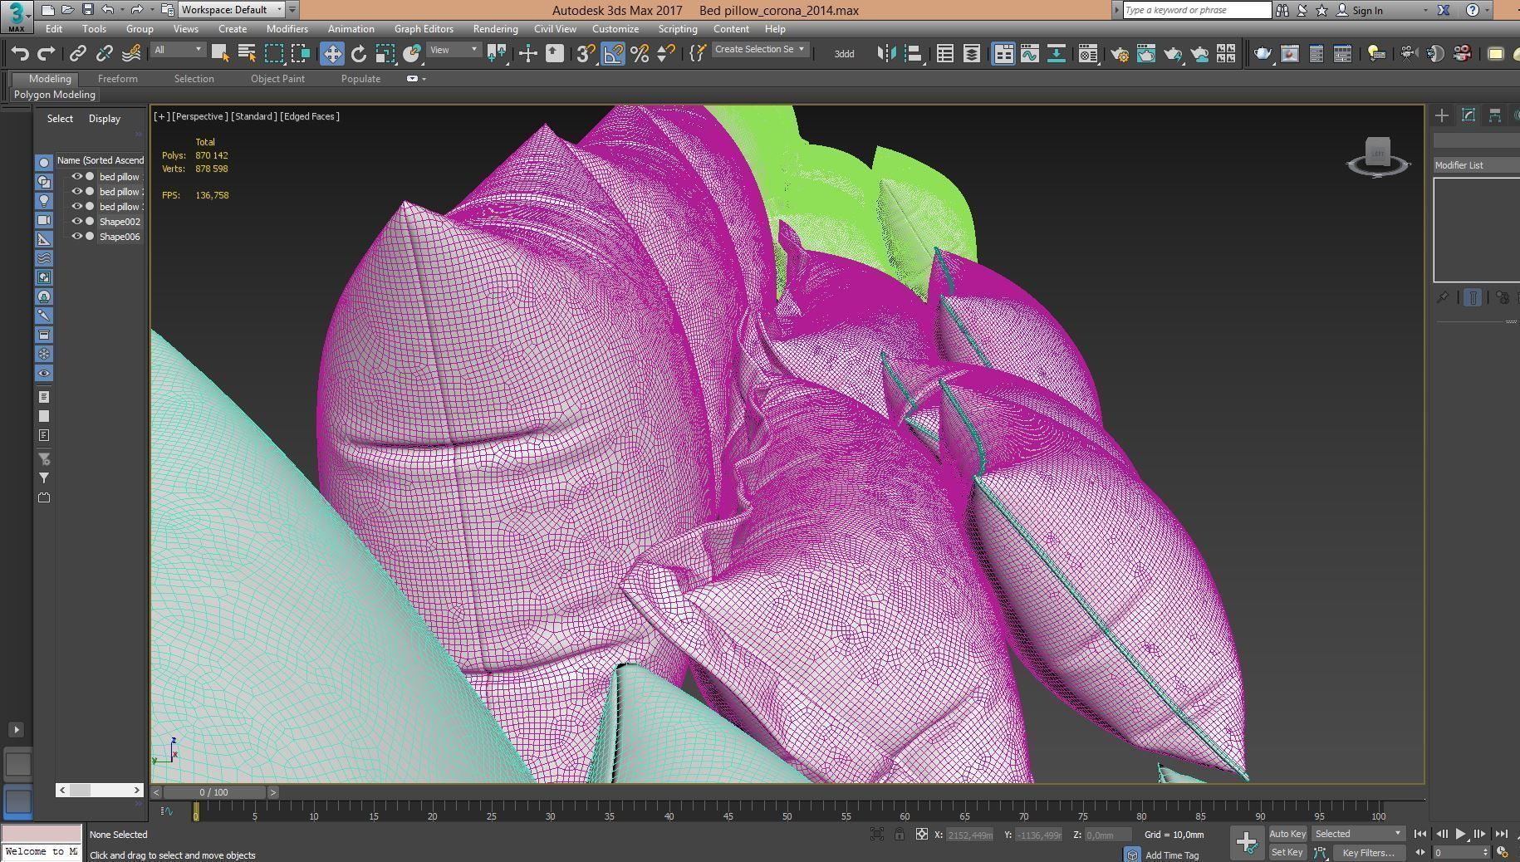The height and width of the screenshot is (862, 1520).
Task: Expand the Modifier List dropdown
Action: [x=1476, y=165]
